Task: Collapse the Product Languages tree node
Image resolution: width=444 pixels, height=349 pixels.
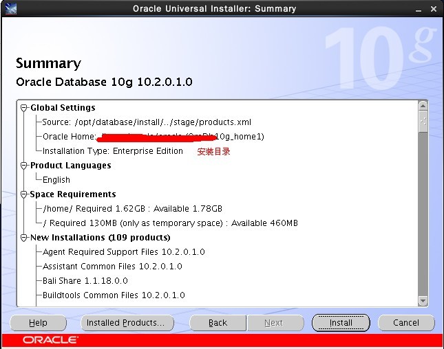Action: pos(24,166)
